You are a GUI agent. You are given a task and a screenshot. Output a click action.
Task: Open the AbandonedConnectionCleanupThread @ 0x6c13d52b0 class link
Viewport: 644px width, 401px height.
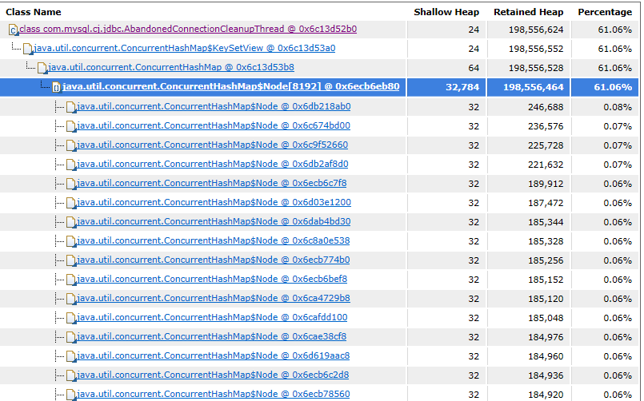pyautogui.click(x=188, y=29)
